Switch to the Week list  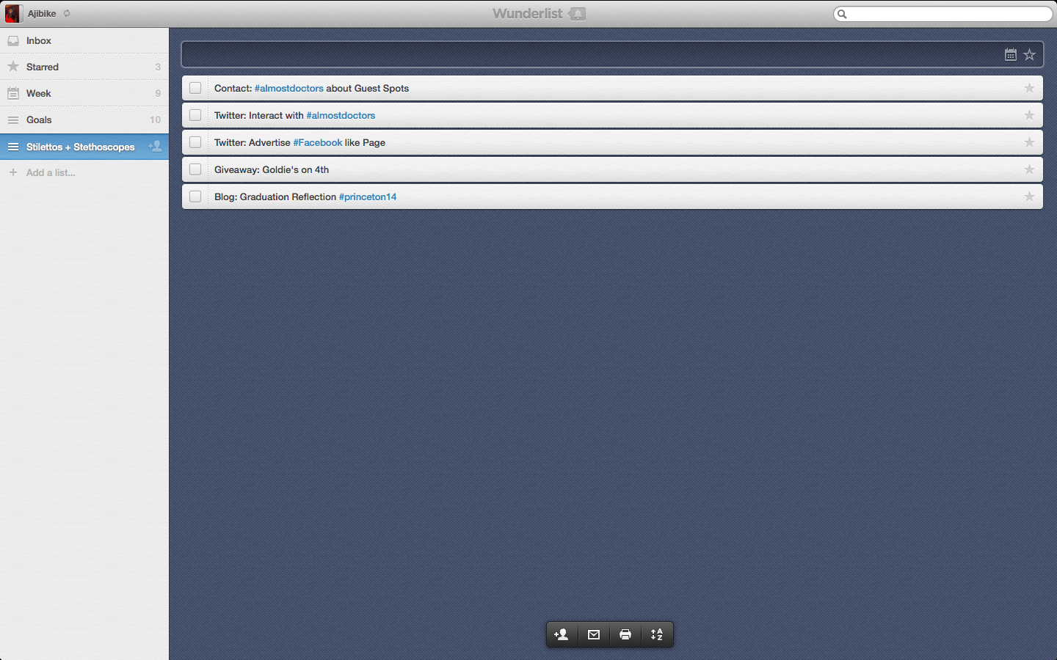(39, 93)
